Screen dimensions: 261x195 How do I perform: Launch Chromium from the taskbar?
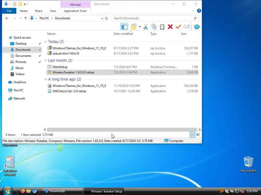tap(34, 191)
